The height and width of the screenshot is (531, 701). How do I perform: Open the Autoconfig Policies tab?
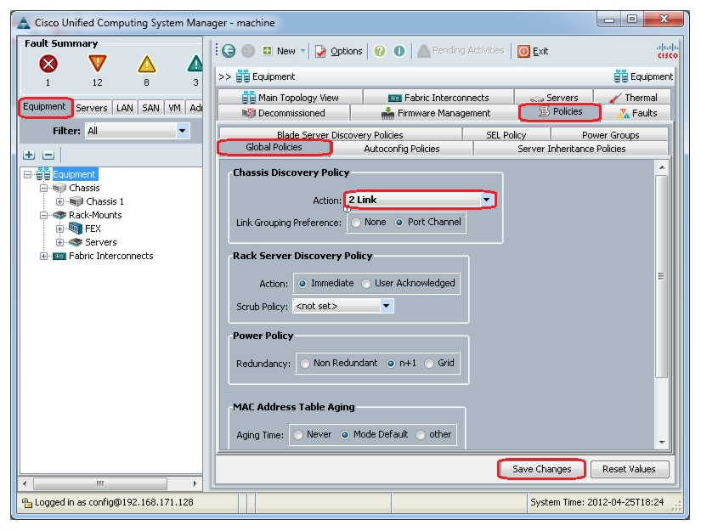click(401, 149)
